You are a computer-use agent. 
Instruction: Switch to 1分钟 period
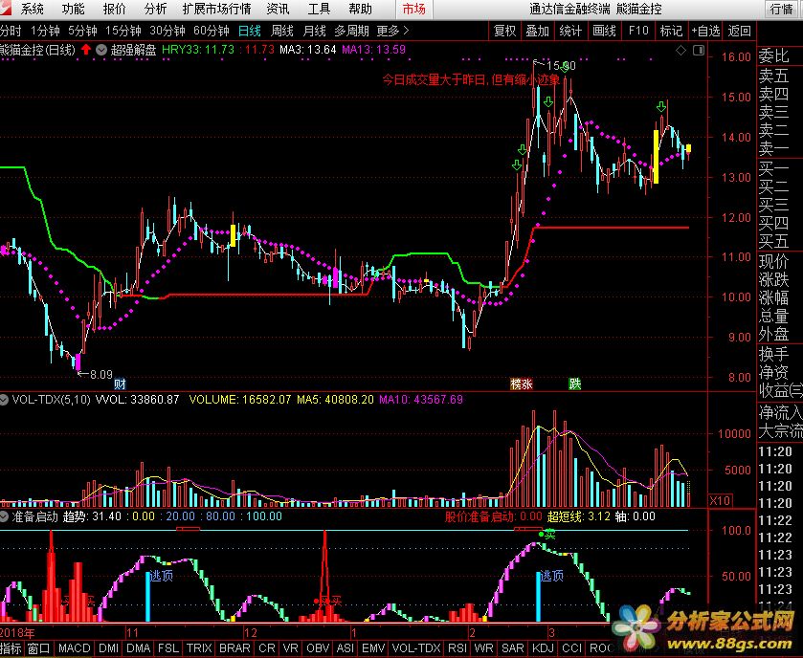(45, 32)
